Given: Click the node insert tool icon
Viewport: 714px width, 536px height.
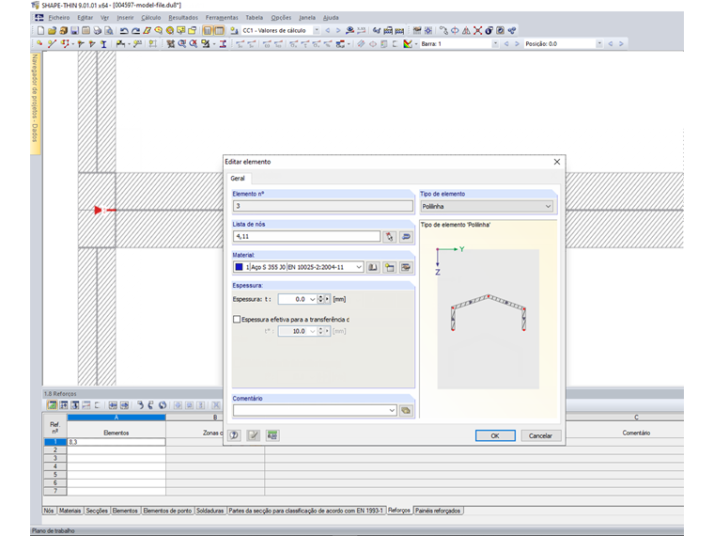Looking at the screenshot, I should (x=40, y=44).
